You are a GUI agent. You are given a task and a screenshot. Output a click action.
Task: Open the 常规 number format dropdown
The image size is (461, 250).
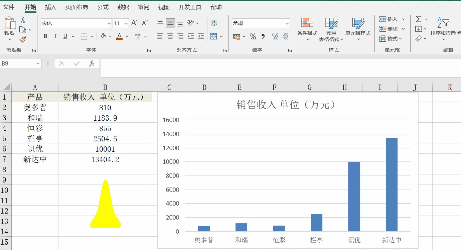pyautogui.click(x=287, y=23)
